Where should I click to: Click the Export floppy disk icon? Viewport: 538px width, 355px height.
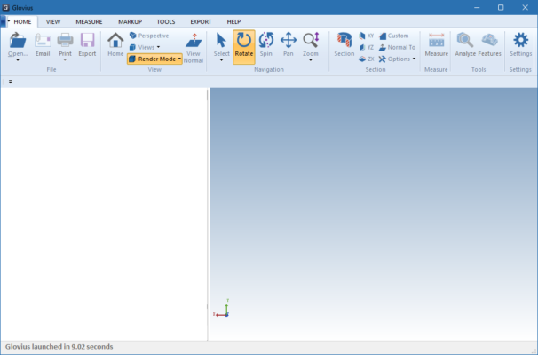pyautogui.click(x=87, y=40)
